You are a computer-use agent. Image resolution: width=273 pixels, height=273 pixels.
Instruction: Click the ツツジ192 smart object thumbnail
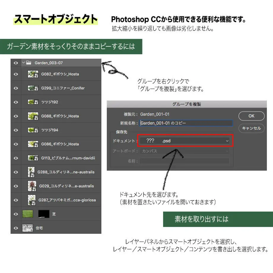click(x=33, y=102)
